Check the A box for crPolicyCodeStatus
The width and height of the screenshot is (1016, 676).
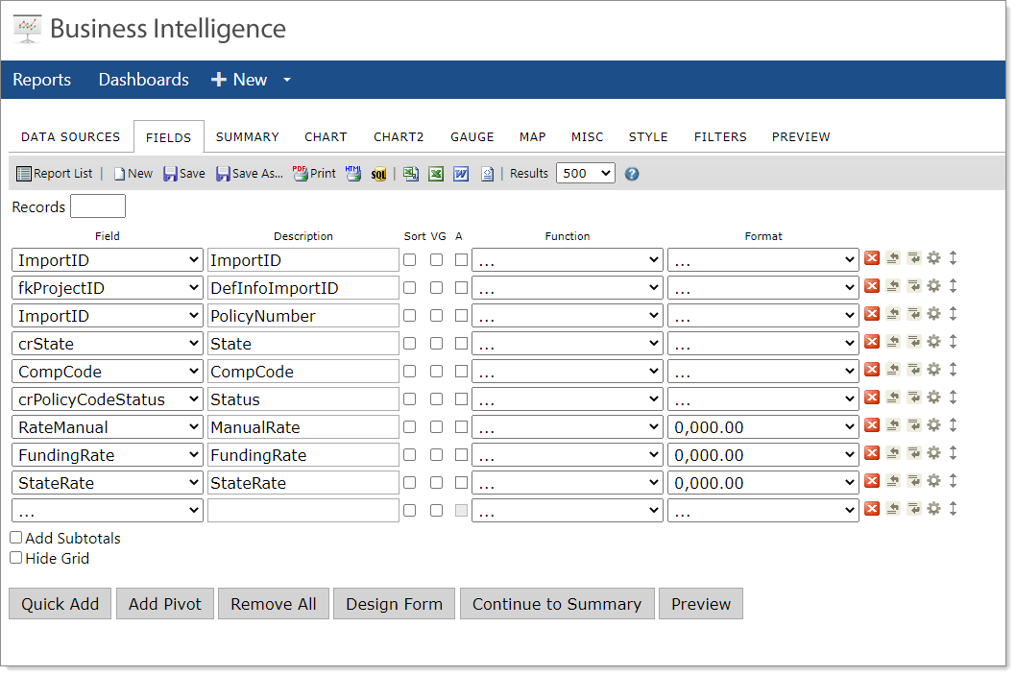pyautogui.click(x=461, y=399)
